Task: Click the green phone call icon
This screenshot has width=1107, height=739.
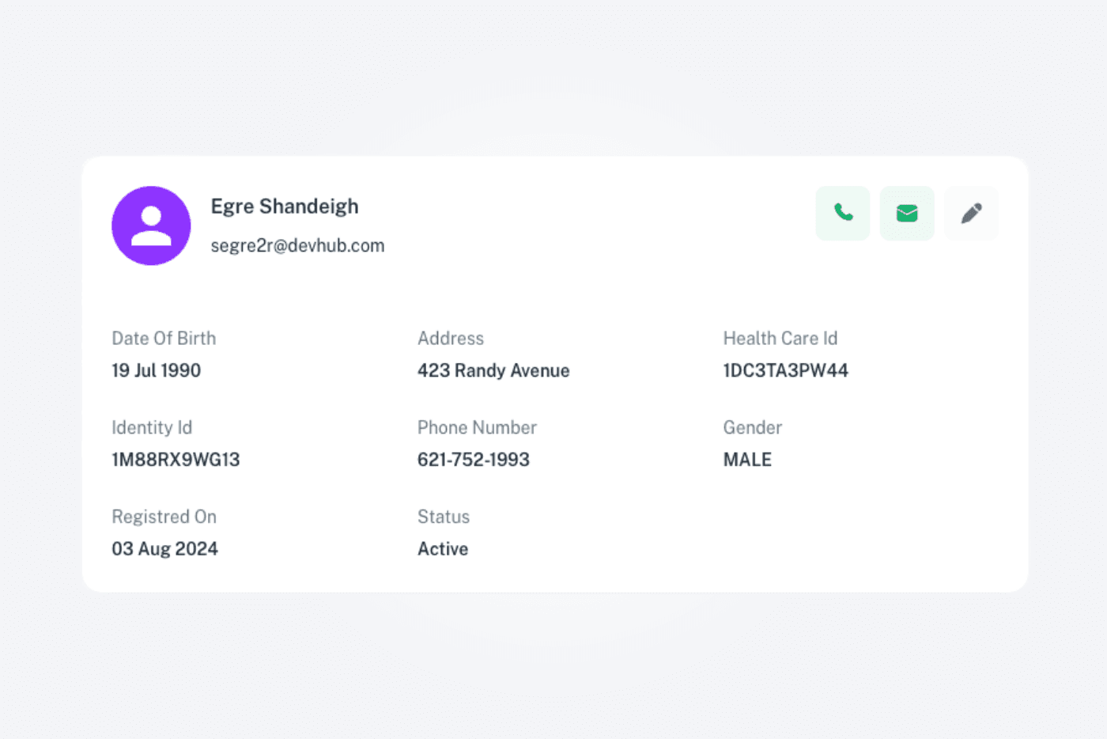Action: click(843, 213)
